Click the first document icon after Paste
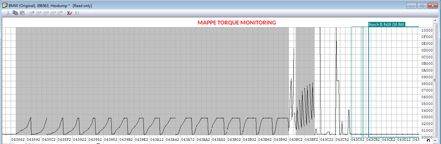The height and width of the screenshot is (144, 441). point(32,13)
